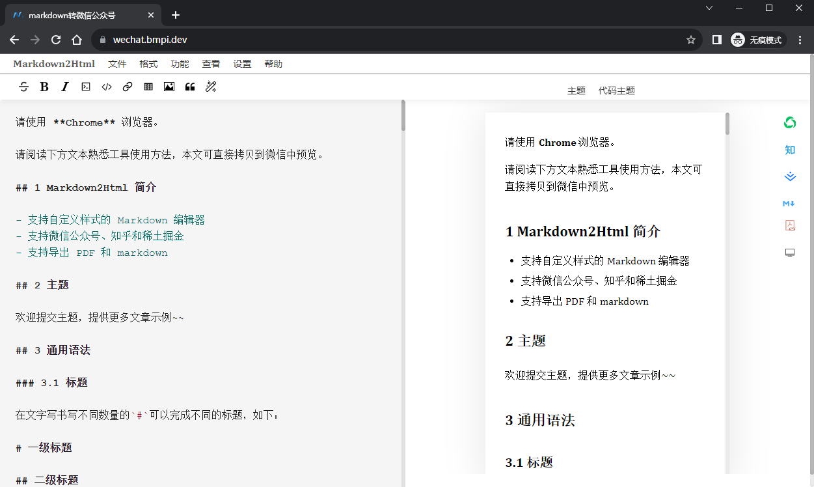Switch preview to desktop monitor view

pos(790,253)
